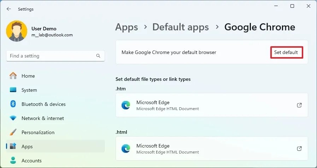Image resolution: width=317 pixels, height=168 pixels.
Task: Click the magnifier search icon
Action: (x=98, y=56)
